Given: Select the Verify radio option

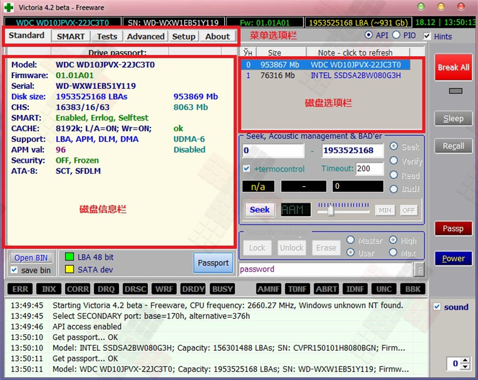Looking at the screenshot, I should 394,161.
